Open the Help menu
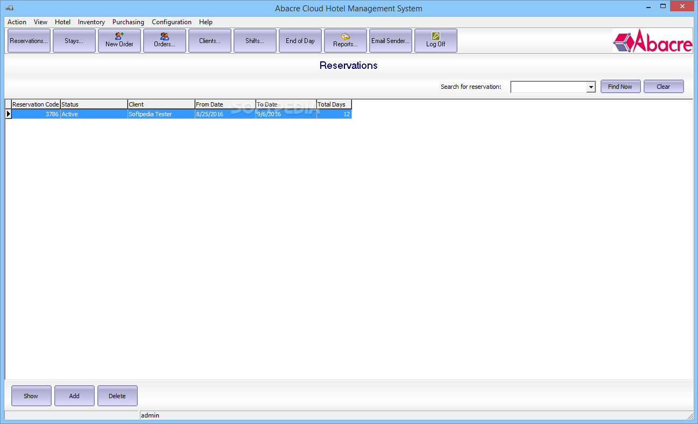 (206, 22)
